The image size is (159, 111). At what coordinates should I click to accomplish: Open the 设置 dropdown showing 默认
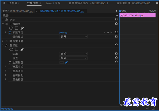[73, 58]
